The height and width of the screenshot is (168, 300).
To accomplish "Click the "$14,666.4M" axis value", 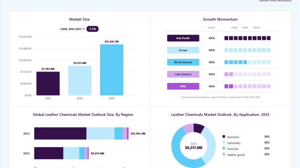I will (x=25, y=49).
